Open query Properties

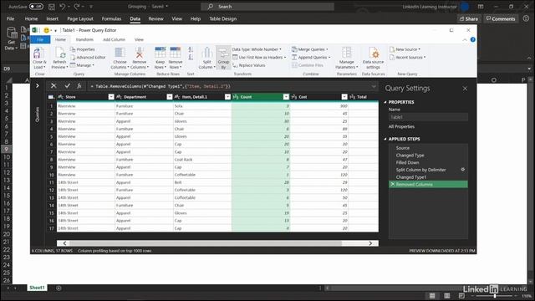point(83,49)
